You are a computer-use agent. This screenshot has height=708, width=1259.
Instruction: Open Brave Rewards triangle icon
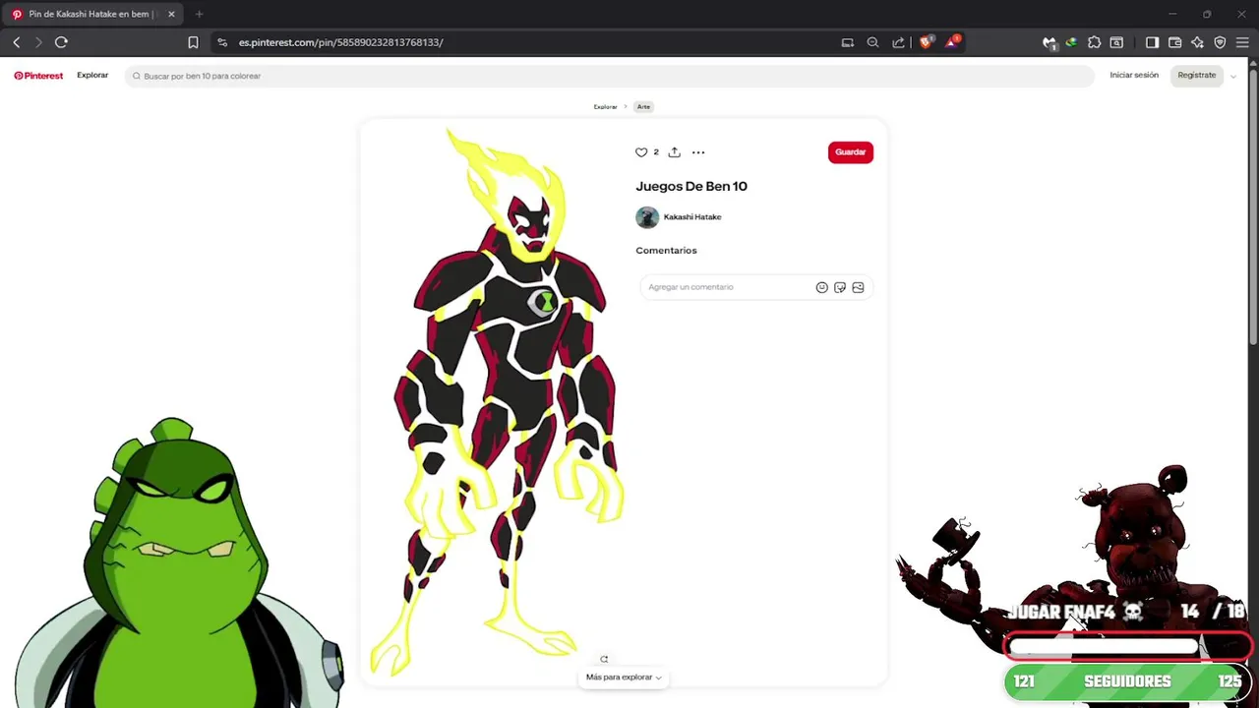coord(952,42)
